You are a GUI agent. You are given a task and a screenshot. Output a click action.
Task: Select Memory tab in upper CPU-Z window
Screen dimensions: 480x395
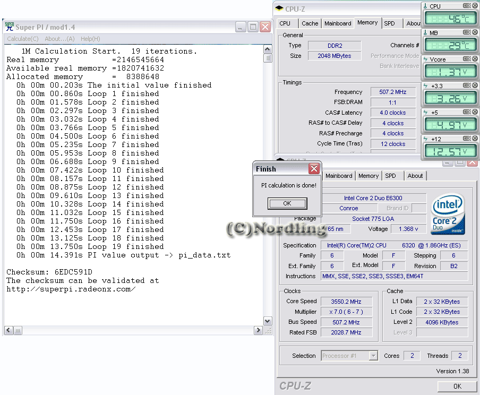367,23
